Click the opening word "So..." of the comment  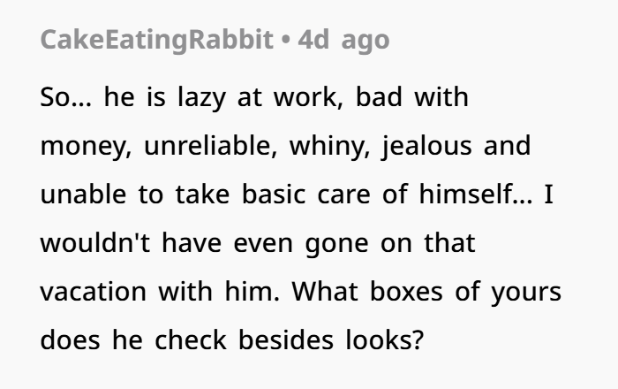point(65,97)
